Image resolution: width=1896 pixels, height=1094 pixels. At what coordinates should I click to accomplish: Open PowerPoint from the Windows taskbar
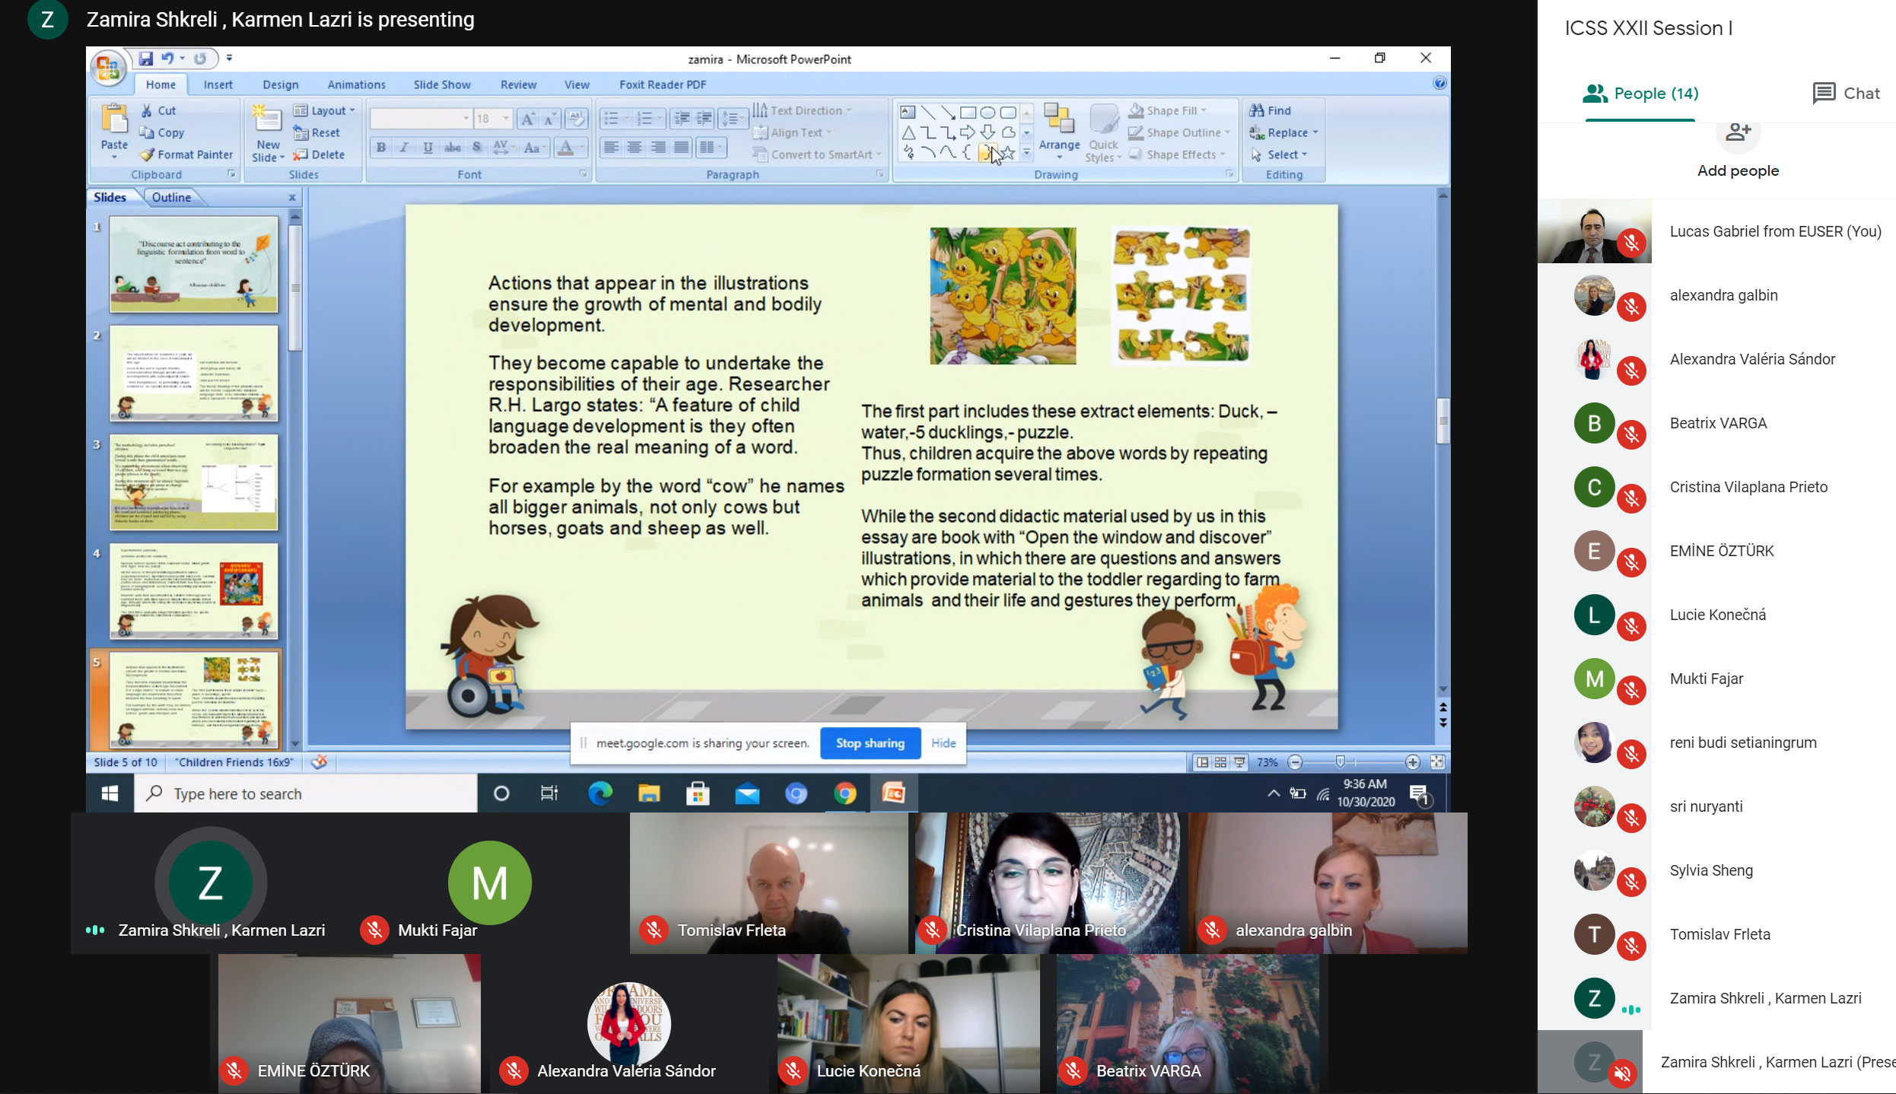[893, 794]
